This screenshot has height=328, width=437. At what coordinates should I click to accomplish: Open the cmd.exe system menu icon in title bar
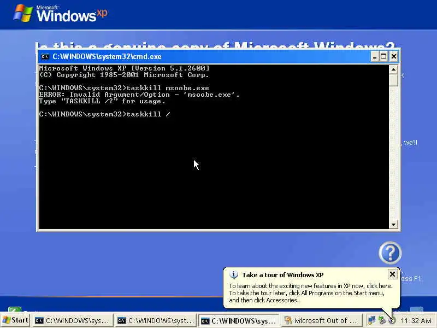45,57
